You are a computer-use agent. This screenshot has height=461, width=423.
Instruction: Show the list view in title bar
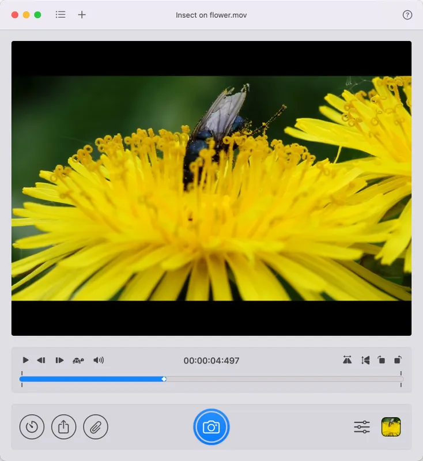[61, 15]
